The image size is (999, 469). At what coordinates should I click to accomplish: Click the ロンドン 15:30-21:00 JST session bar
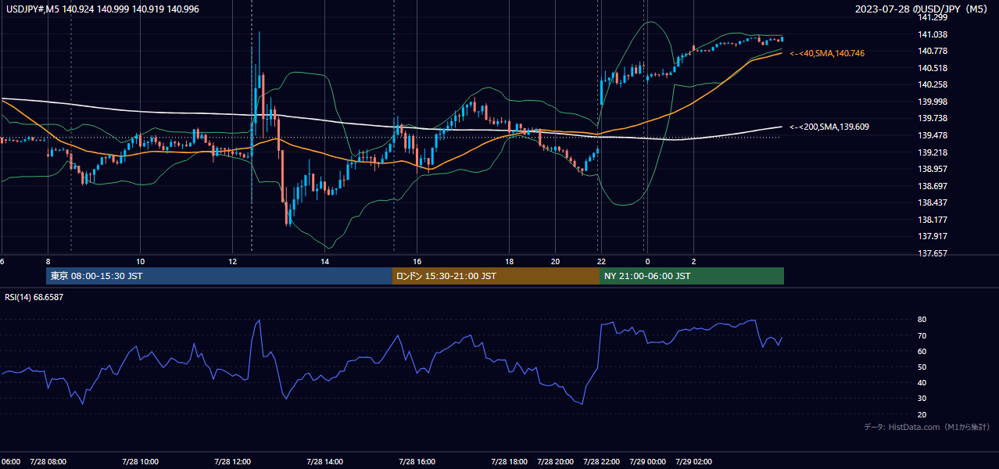[x=496, y=276]
